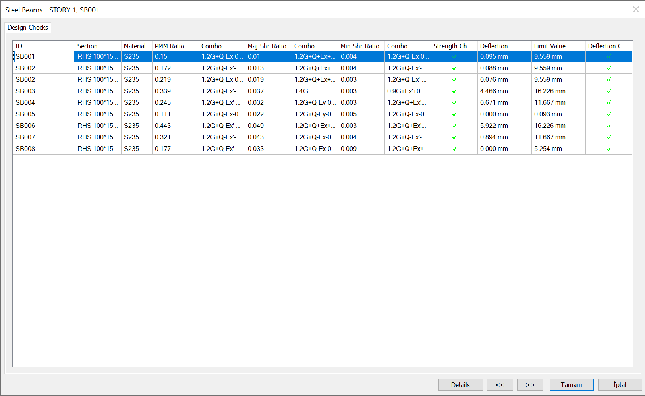Click the strength check mark for SB007

pos(454,137)
